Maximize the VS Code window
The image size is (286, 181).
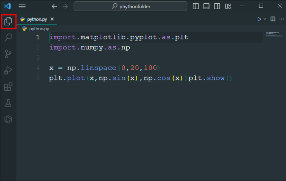(261, 6)
